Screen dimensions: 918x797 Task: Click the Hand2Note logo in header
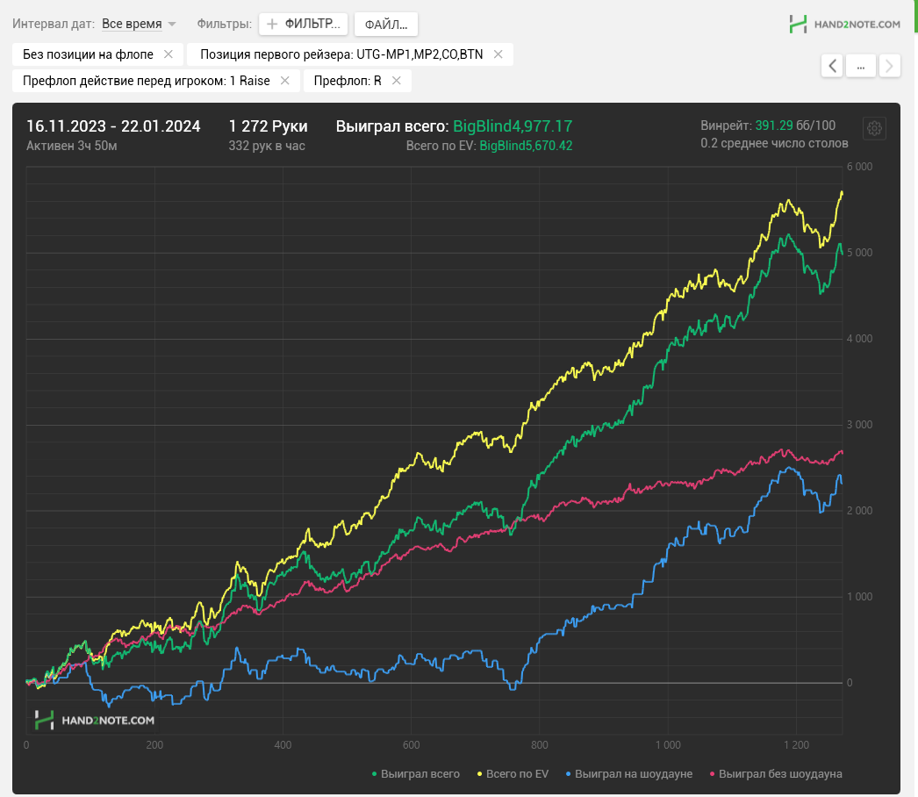point(845,24)
